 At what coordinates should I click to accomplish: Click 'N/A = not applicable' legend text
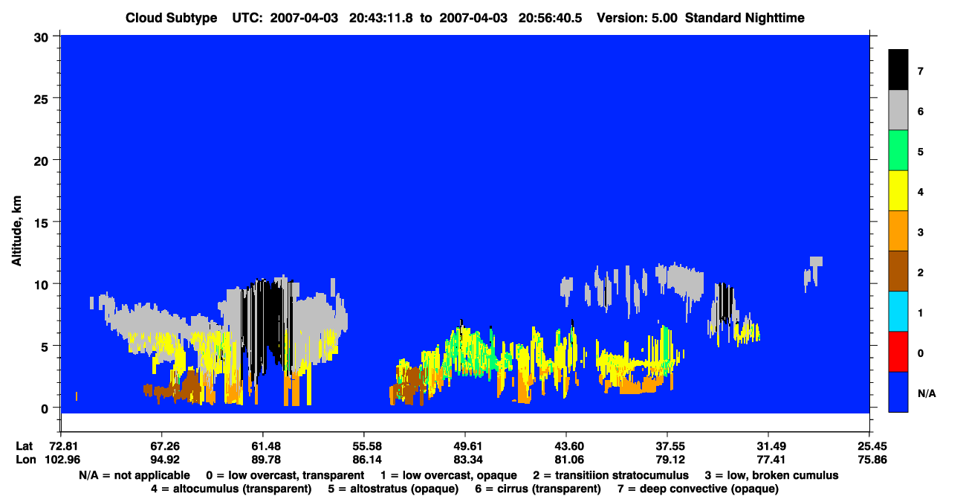pyautogui.click(x=133, y=475)
